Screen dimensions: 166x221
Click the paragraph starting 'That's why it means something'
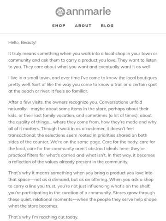click(x=83, y=189)
